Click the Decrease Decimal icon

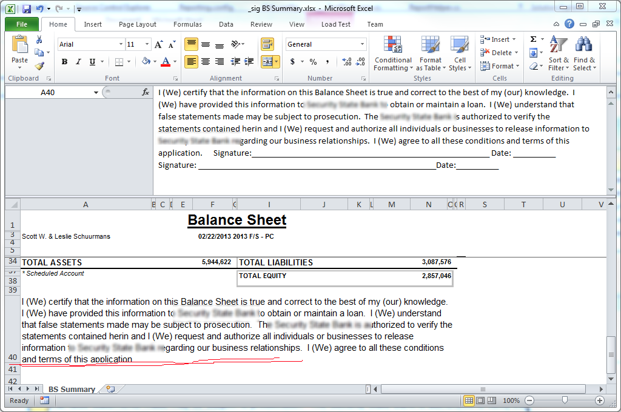click(x=360, y=62)
